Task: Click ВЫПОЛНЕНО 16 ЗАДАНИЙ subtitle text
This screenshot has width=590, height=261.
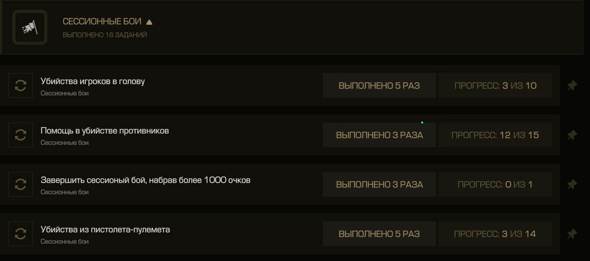Action: pyautogui.click(x=105, y=35)
